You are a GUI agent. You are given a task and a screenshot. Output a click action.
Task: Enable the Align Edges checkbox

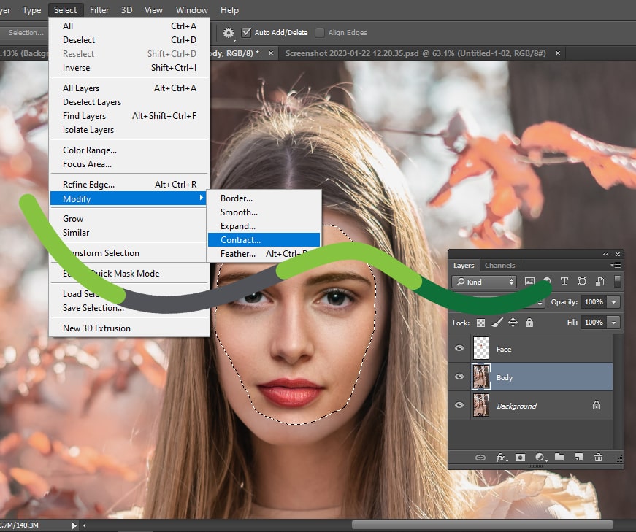pyautogui.click(x=319, y=32)
